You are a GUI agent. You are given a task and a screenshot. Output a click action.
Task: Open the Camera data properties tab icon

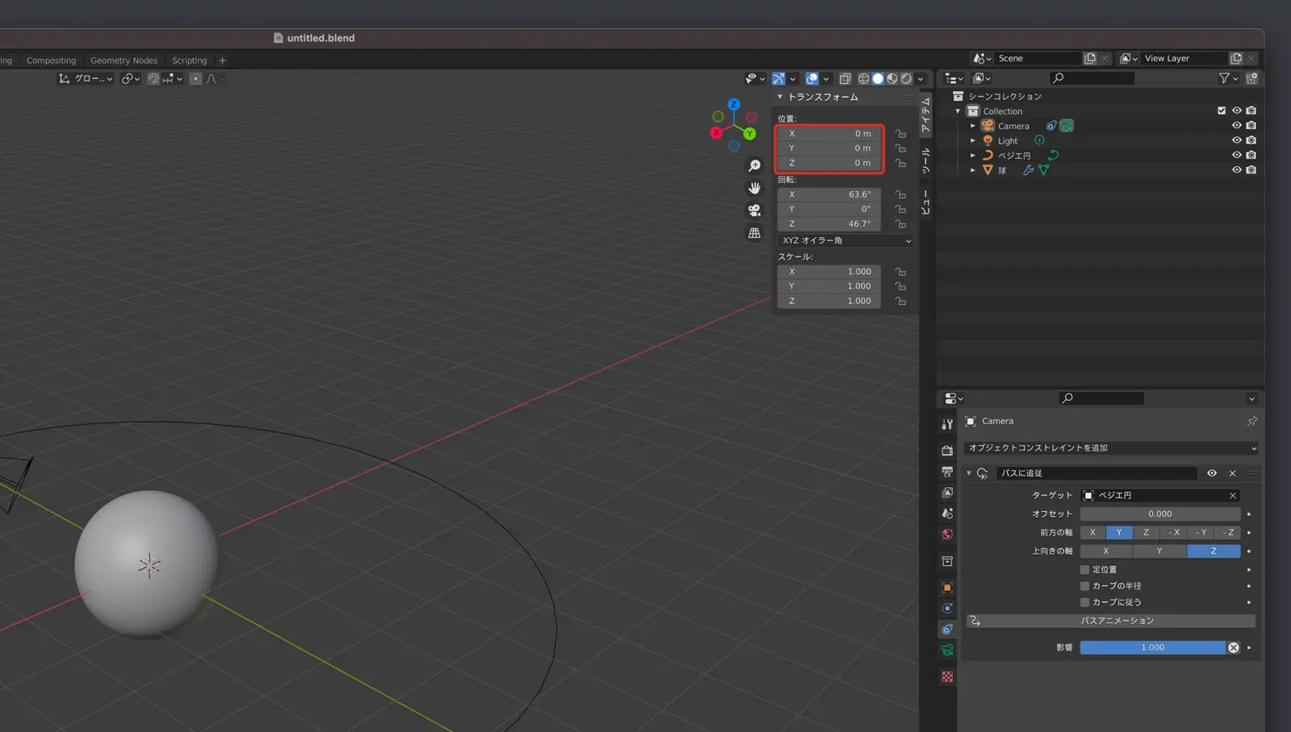(x=947, y=651)
